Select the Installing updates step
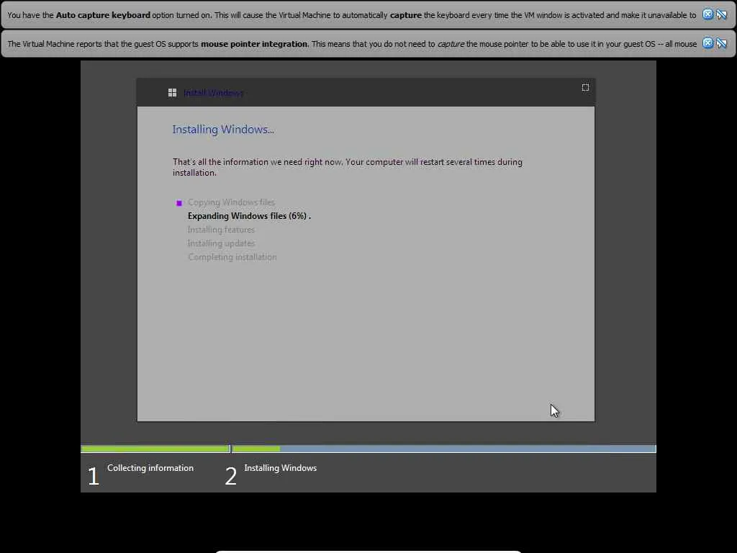Image resolution: width=737 pixels, height=553 pixels. tap(221, 243)
